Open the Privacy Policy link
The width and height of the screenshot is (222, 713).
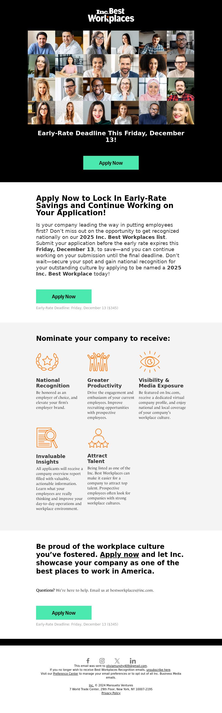click(x=111, y=693)
